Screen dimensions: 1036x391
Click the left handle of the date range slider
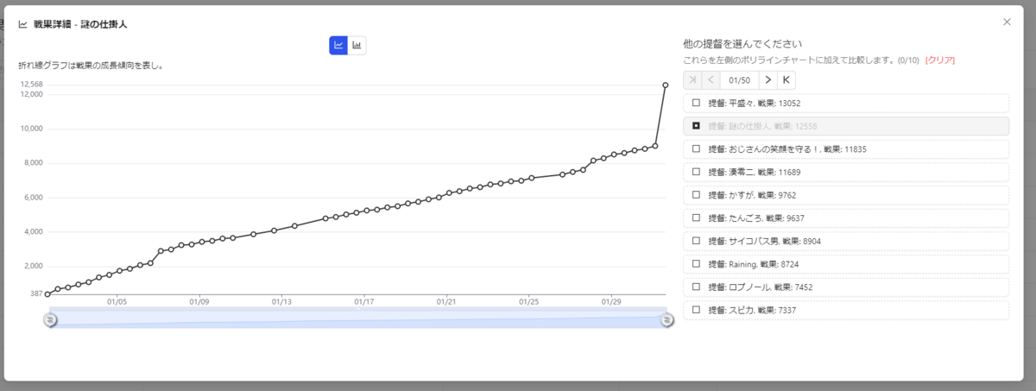[x=50, y=319]
